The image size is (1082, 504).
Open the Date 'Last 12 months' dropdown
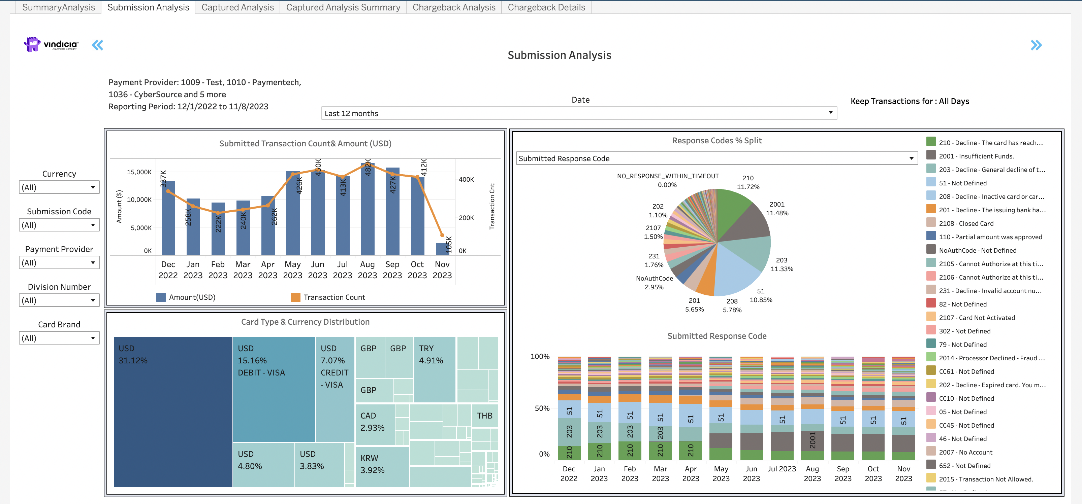pos(579,113)
